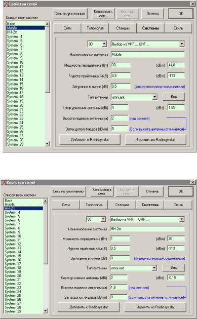Screen dimensions: 197x319
Task: Click the dBd field showing -0,15
Action: pos(176,277)
